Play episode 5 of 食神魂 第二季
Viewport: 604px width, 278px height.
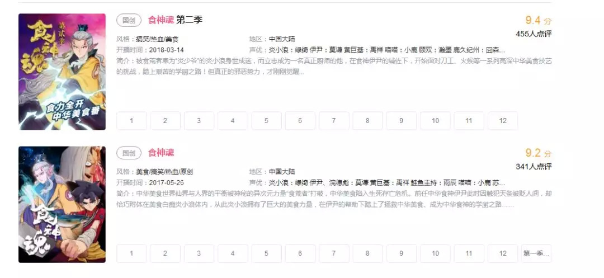[x=267, y=120]
